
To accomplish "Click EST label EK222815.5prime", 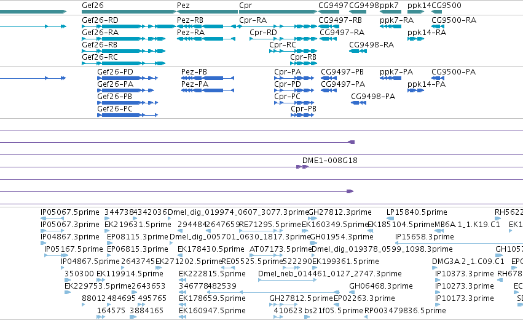I will [212, 274].
